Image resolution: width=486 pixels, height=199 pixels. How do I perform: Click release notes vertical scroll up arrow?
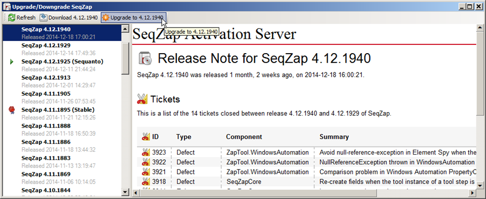(x=480, y=28)
